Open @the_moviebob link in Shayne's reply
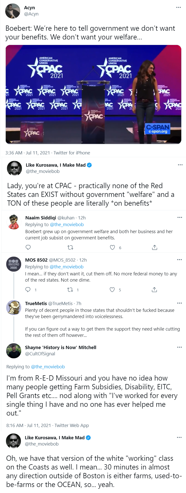Image resolution: width=186 pixels, height=493 pixels. (48, 367)
